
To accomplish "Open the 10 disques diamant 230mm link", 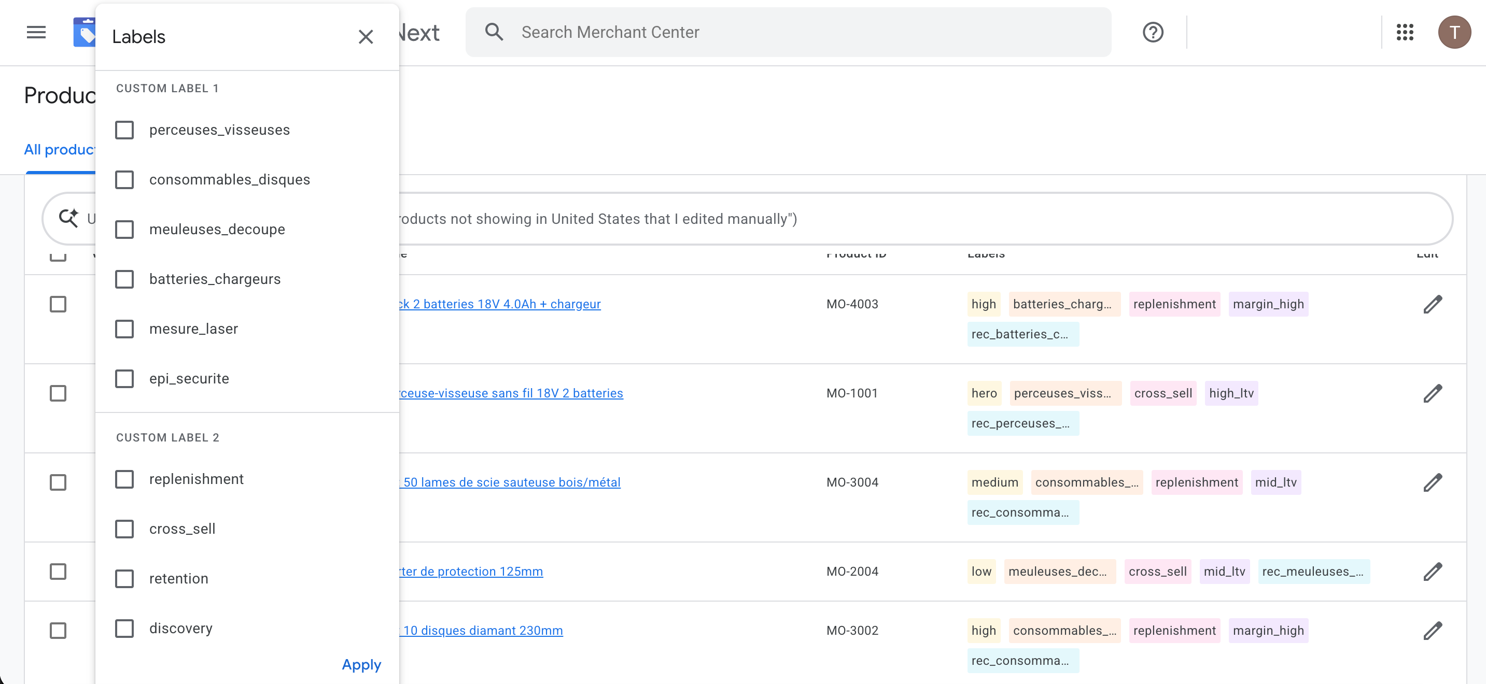I will click(481, 630).
